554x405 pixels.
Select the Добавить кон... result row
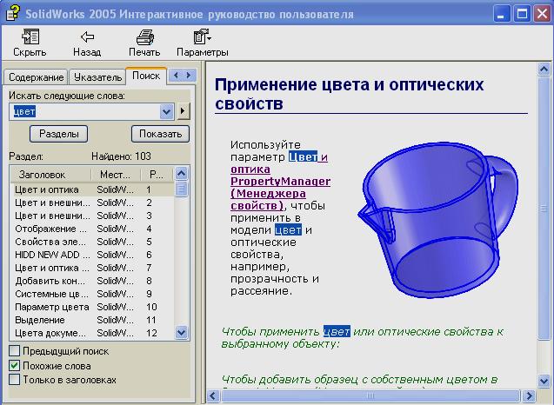coord(92,281)
